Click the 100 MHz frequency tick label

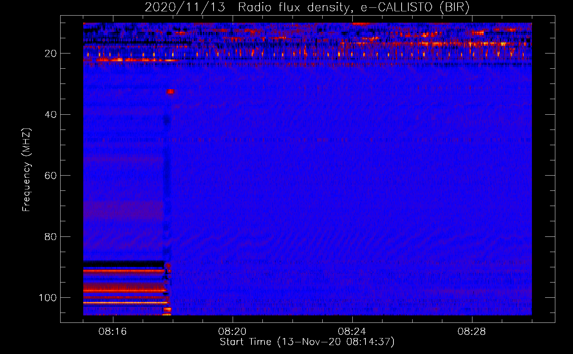(x=48, y=298)
